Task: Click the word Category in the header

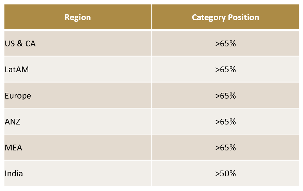Action: pyautogui.click(x=208, y=17)
